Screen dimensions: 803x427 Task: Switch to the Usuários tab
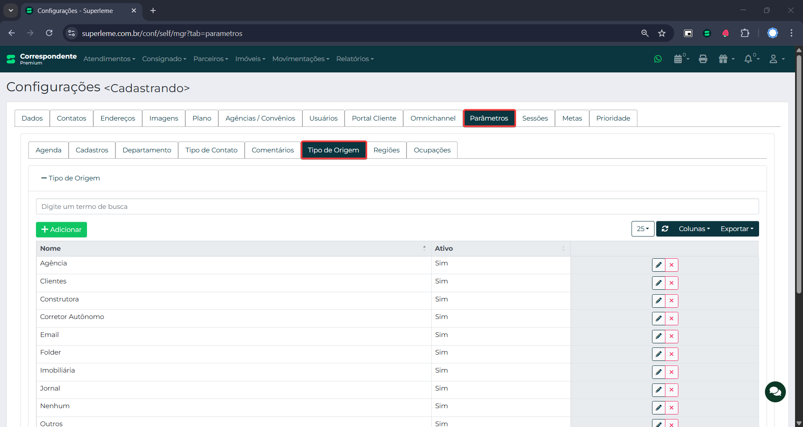click(x=323, y=118)
